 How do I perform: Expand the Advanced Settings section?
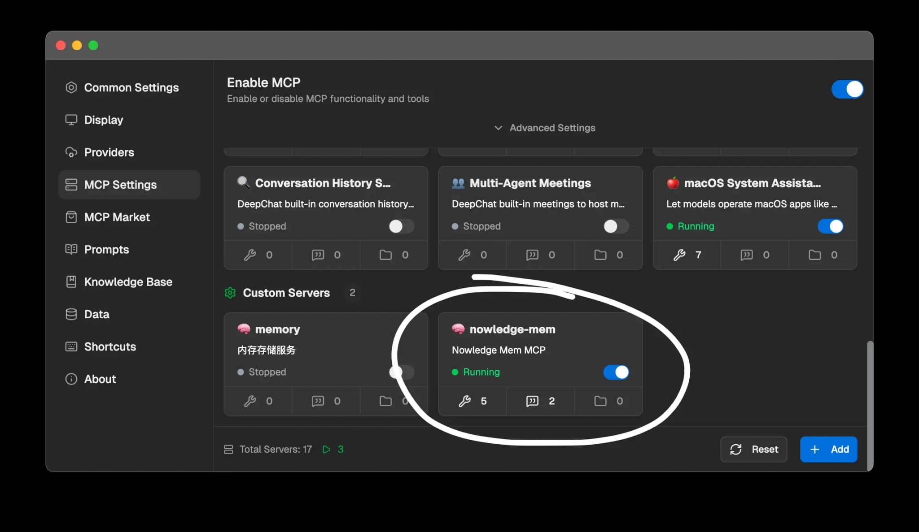click(x=545, y=128)
